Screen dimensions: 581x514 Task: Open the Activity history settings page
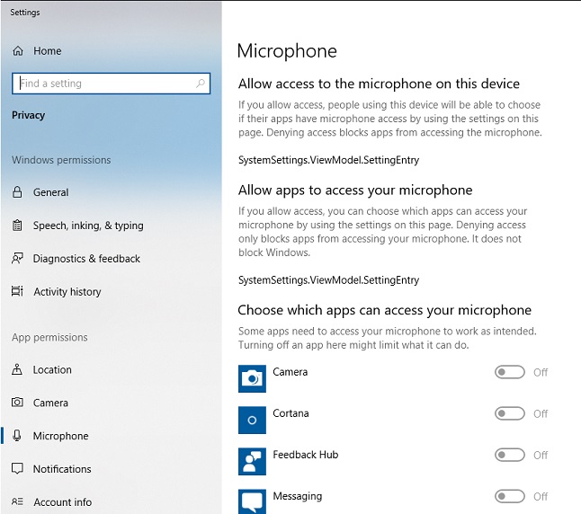pyautogui.click(x=67, y=292)
